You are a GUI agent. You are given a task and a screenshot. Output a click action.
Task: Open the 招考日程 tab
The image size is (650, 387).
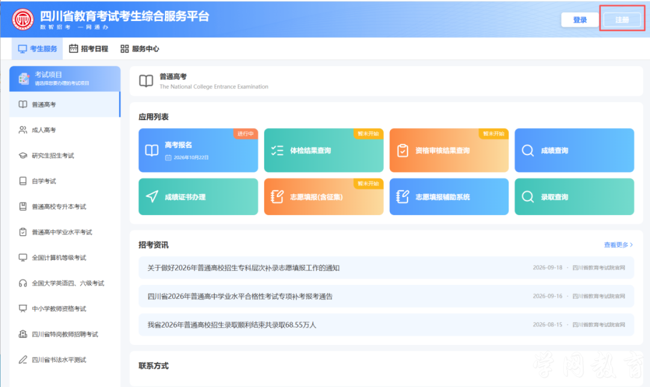88,49
